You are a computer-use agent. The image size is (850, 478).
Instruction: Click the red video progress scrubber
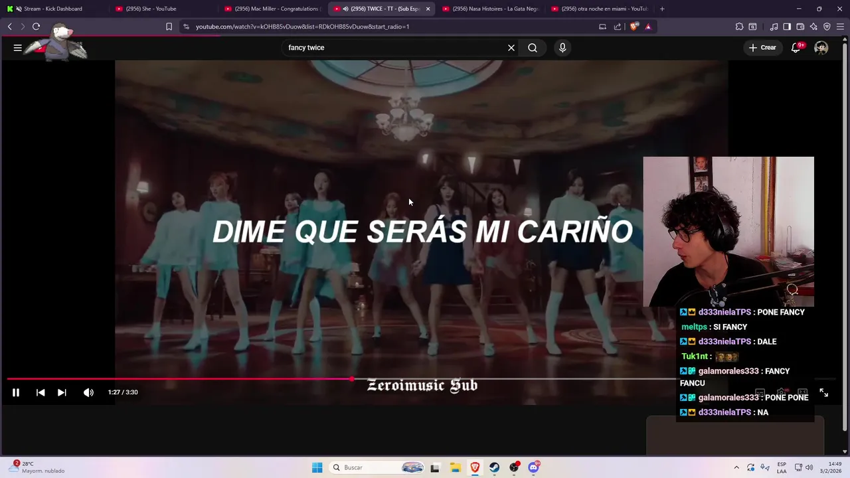click(x=351, y=379)
